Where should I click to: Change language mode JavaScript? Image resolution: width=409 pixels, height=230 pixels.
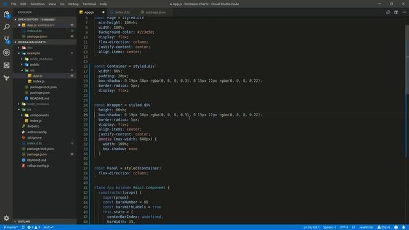pyautogui.click(x=366, y=227)
